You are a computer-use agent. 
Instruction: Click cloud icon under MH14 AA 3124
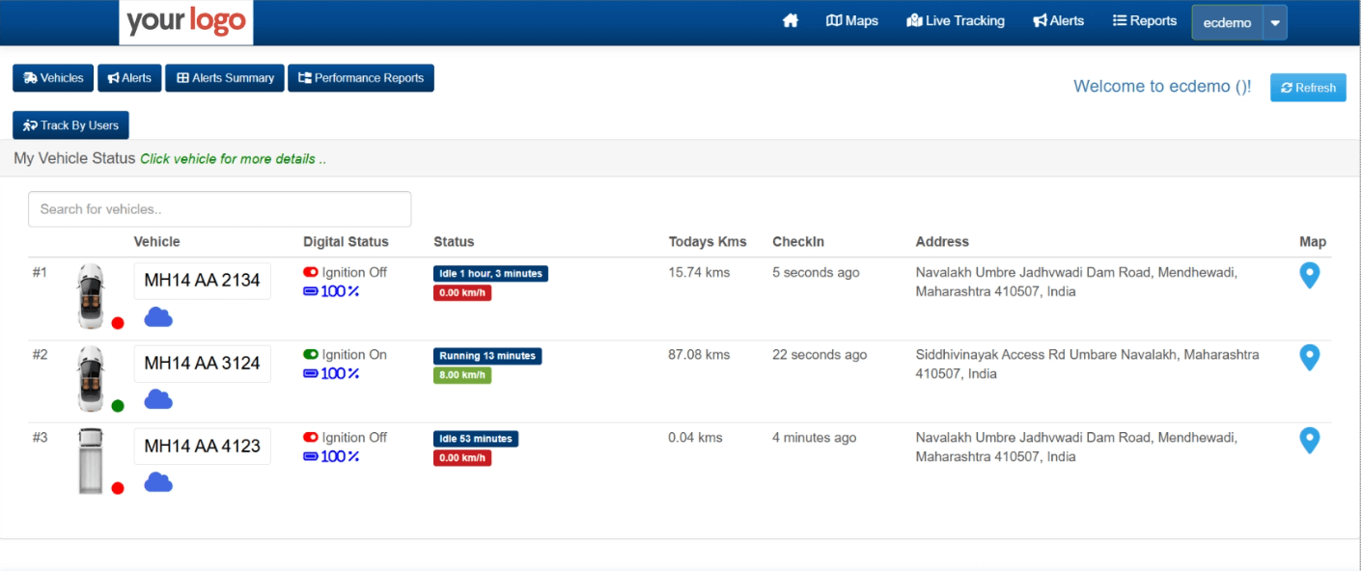[158, 399]
